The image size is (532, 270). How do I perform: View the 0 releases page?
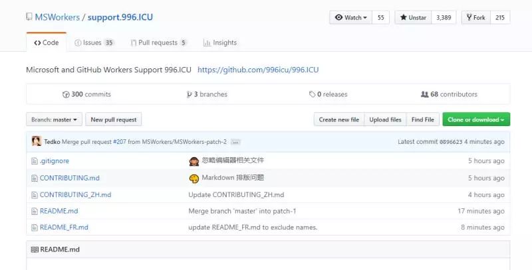coord(328,94)
